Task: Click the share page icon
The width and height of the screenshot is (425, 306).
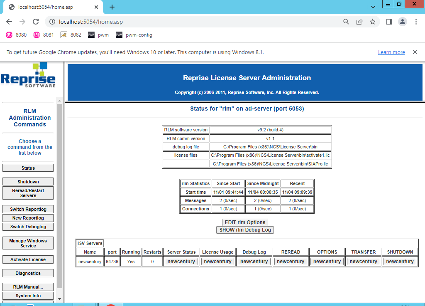Action: tap(359, 22)
